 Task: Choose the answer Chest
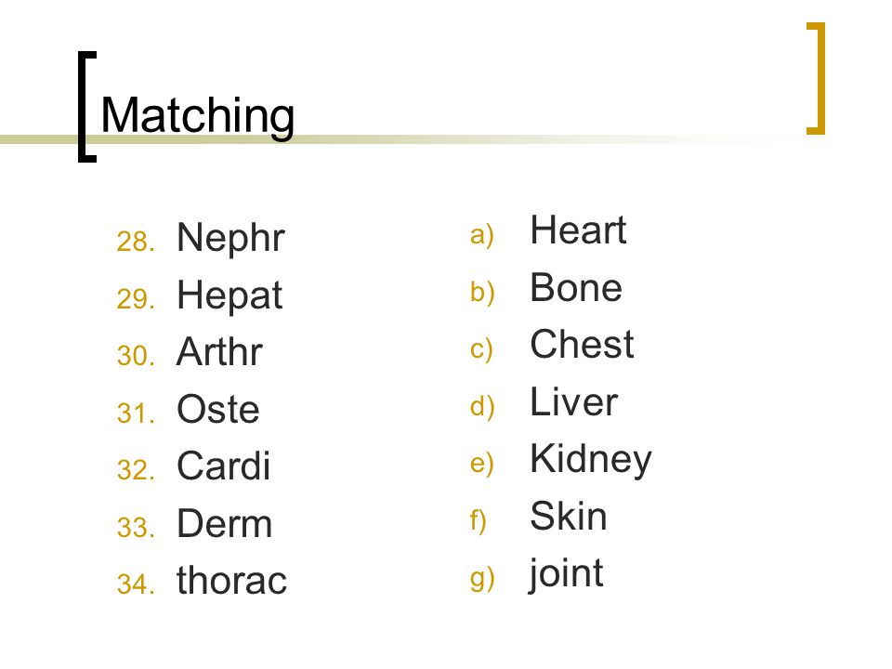click(582, 344)
